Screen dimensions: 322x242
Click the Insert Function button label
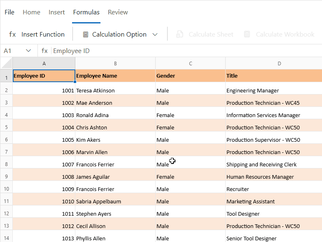pos(43,35)
